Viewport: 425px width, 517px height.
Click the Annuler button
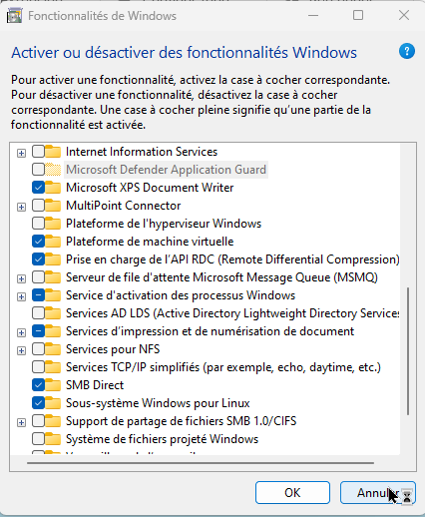pos(378,492)
